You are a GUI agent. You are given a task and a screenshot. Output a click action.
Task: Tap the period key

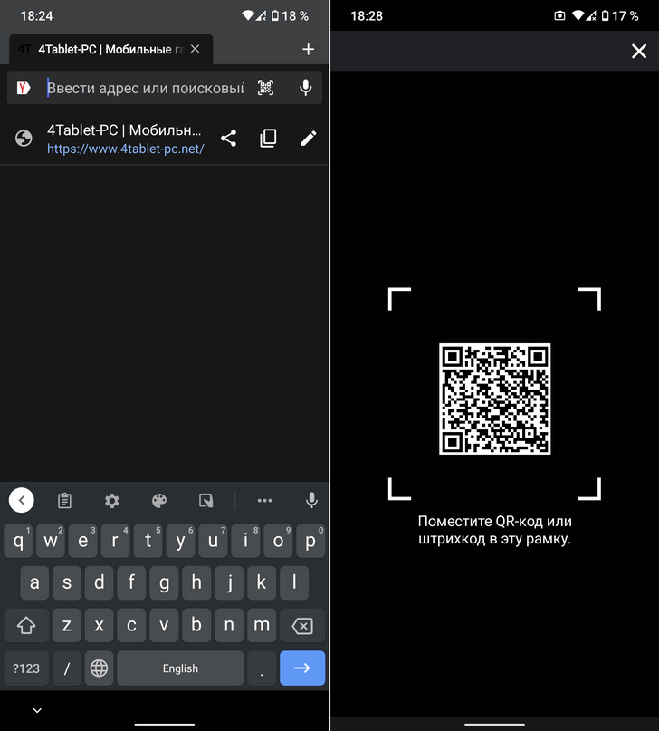pyautogui.click(x=262, y=668)
